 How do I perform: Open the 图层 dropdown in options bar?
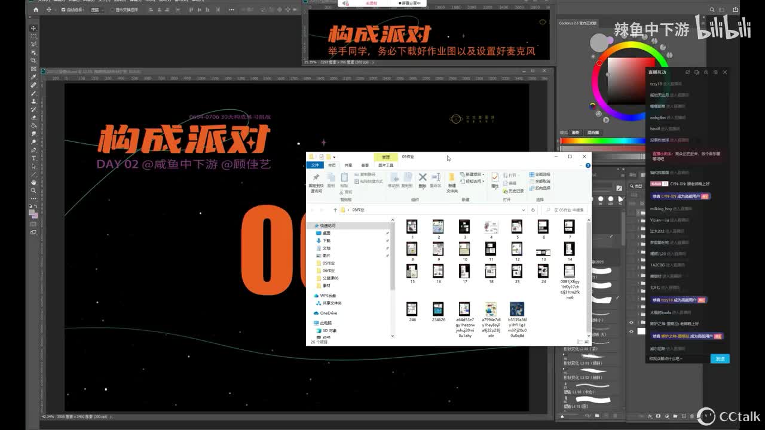pyautogui.click(x=96, y=10)
